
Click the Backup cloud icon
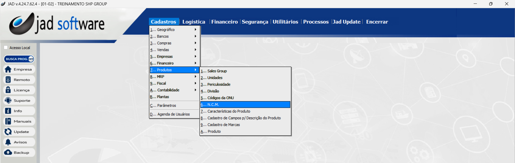(x=8, y=153)
